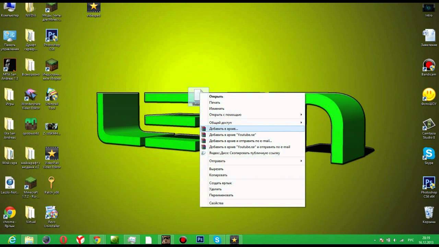Screen dimensions: 439x247
Task: Click Добавить в архив... menu entry
Action: tap(252, 129)
